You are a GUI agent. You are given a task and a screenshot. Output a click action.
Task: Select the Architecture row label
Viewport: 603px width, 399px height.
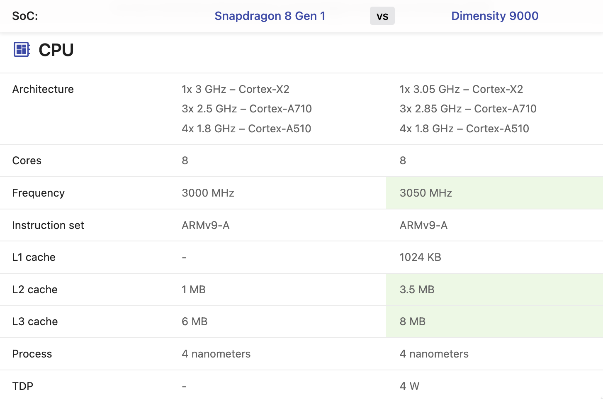click(x=43, y=89)
